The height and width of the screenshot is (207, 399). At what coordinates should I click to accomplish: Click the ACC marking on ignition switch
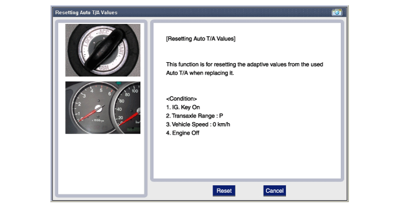104,33
